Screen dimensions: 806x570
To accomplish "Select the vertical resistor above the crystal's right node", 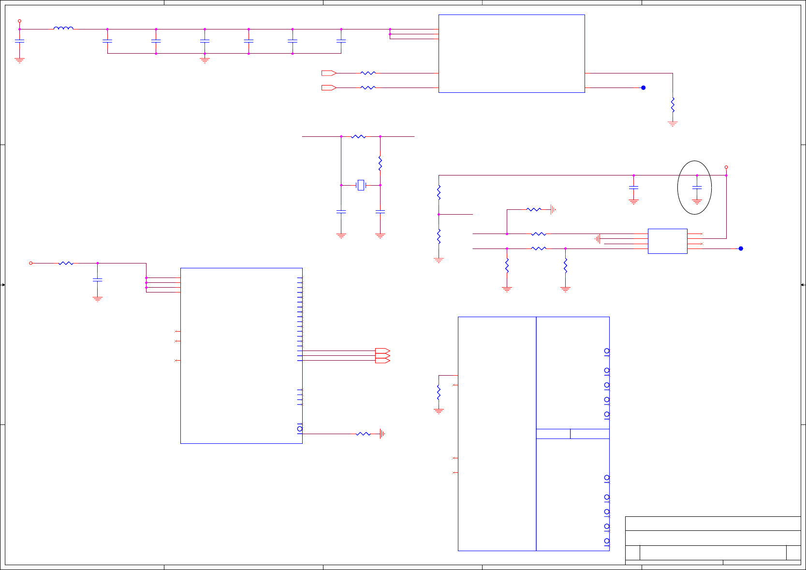I will pyautogui.click(x=380, y=163).
